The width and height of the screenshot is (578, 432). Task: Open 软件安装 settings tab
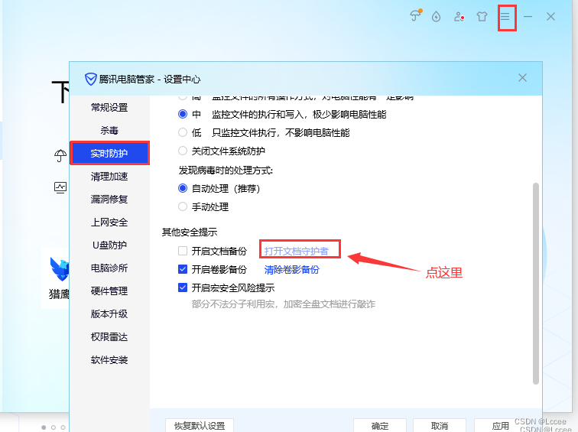tap(109, 360)
